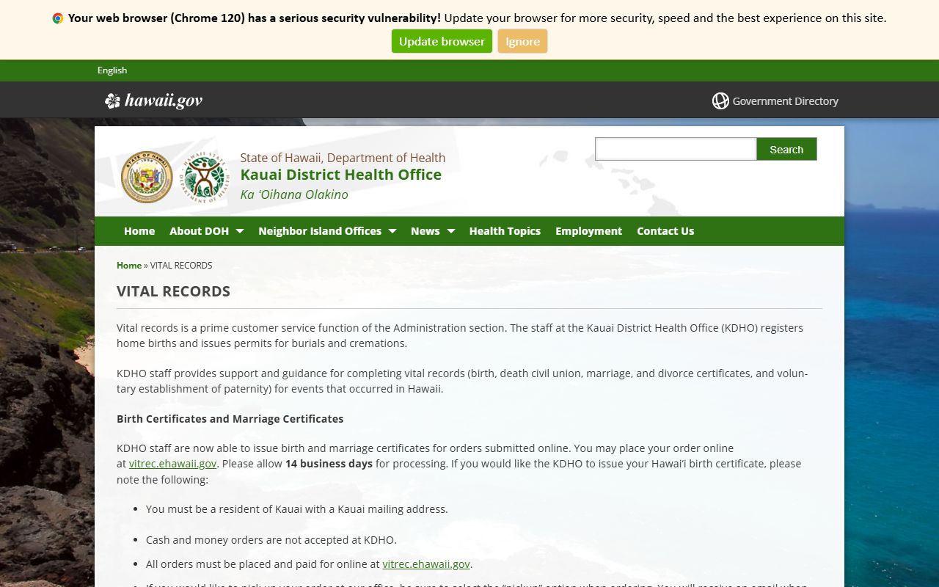Focus the site search text field
This screenshot has width=939, height=587.
(675, 149)
